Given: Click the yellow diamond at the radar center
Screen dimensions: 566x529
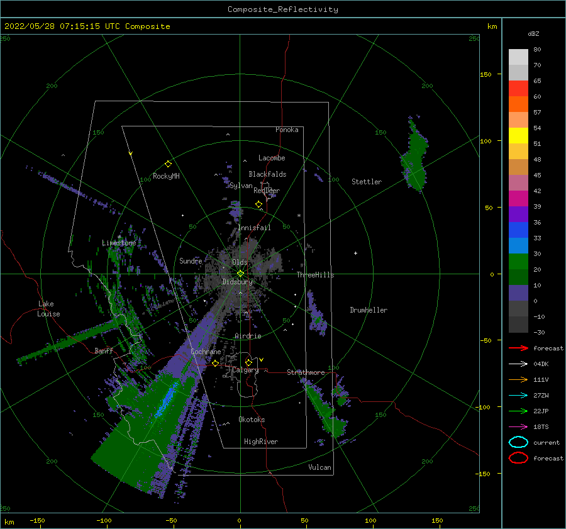Looking at the screenshot, I should point(240,274).
